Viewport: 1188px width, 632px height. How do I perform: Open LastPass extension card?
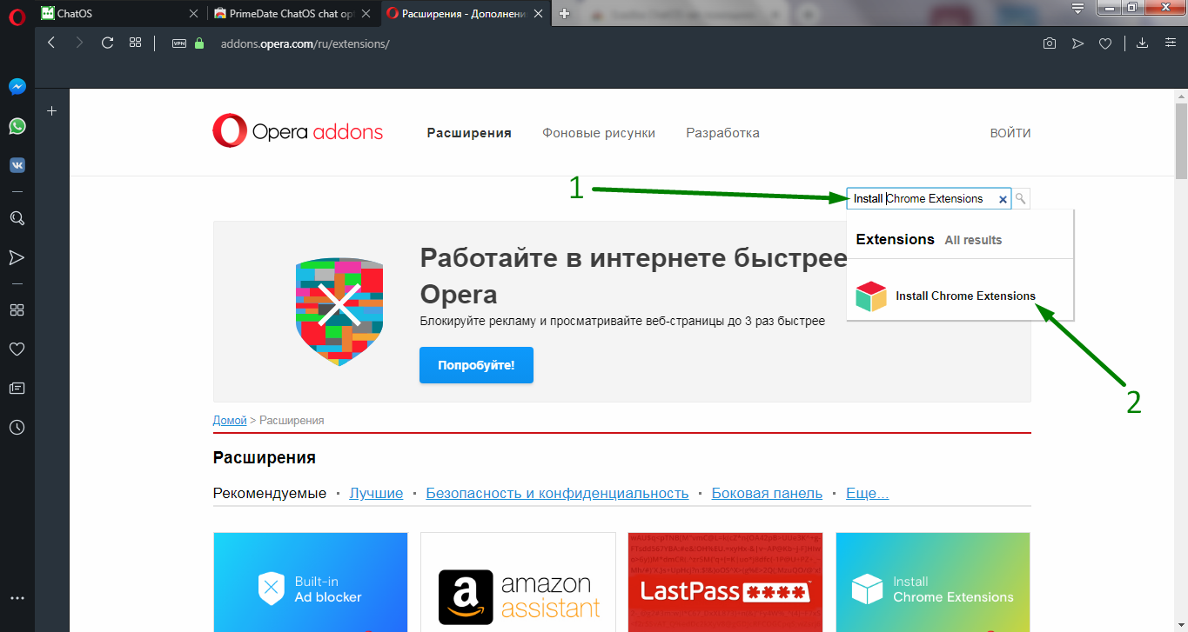pos(725,582)
